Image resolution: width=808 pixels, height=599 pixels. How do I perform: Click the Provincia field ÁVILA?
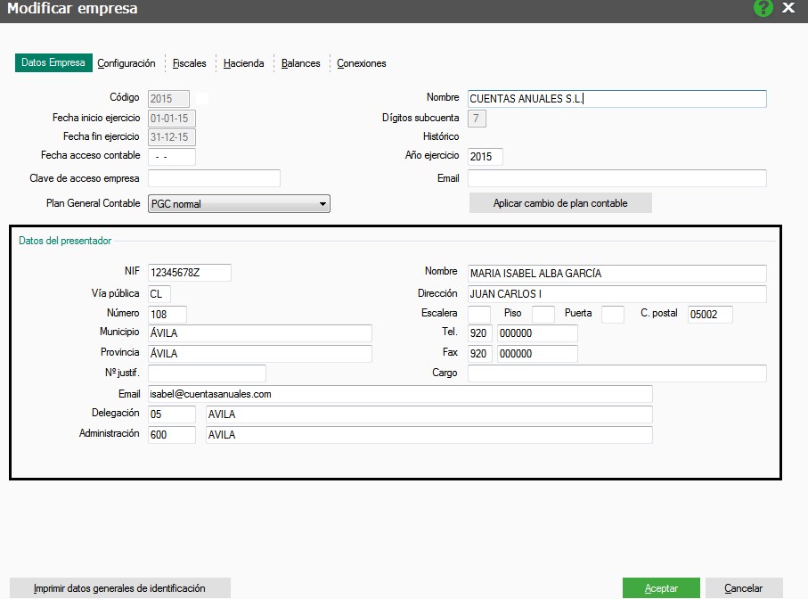[260, 354]
